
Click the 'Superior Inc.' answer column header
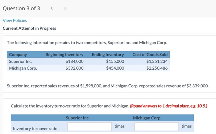click(x=78, y=118)
